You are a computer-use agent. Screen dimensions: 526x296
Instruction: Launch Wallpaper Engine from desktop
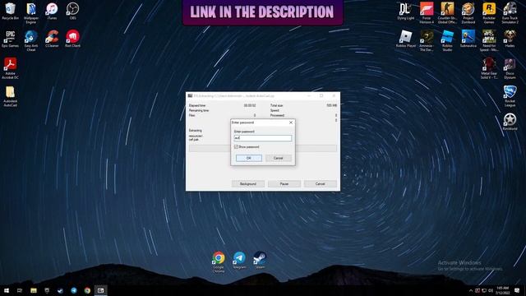point(31,13)
